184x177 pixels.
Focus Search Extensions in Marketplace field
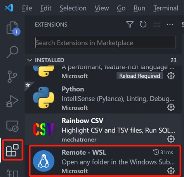(x=104, y=43)
